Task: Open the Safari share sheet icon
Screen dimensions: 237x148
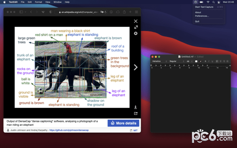Action: pos(124,12)
